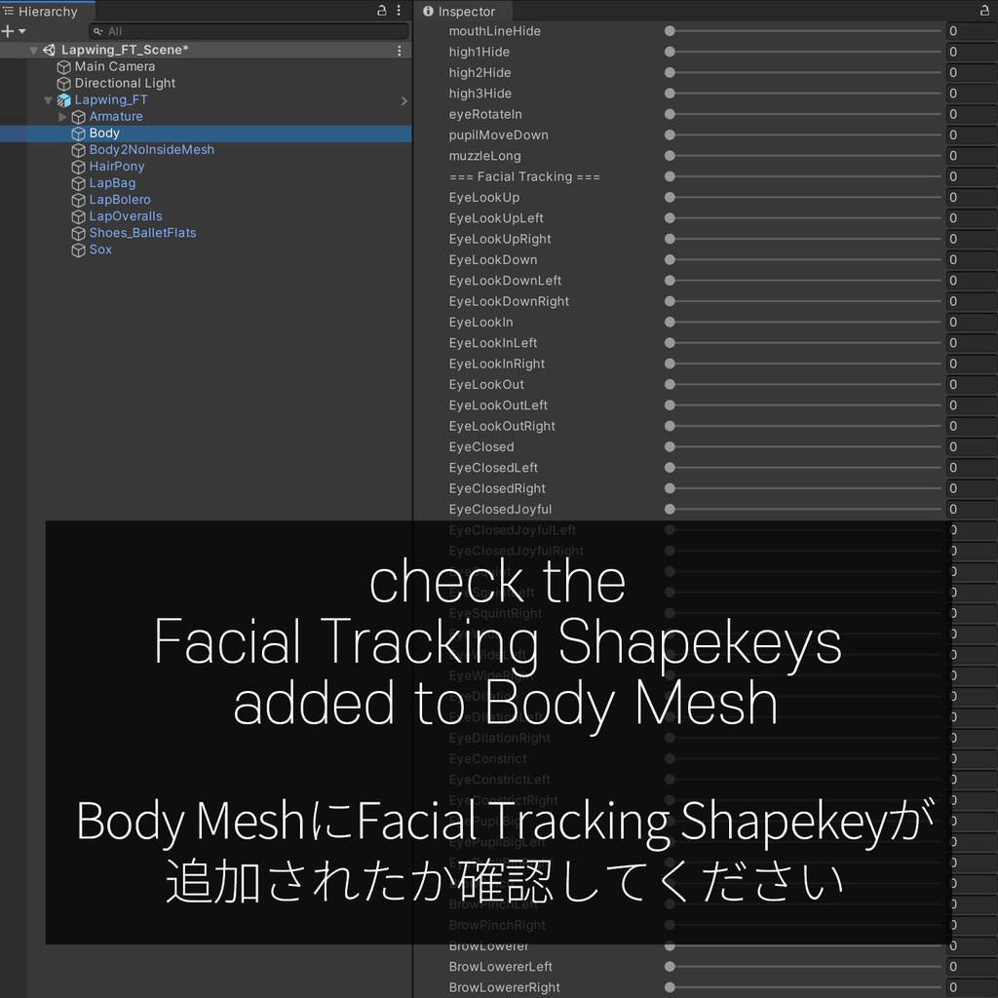
Task: Click the EyeClosed blendshape slider handle
Action: point(669,446)
